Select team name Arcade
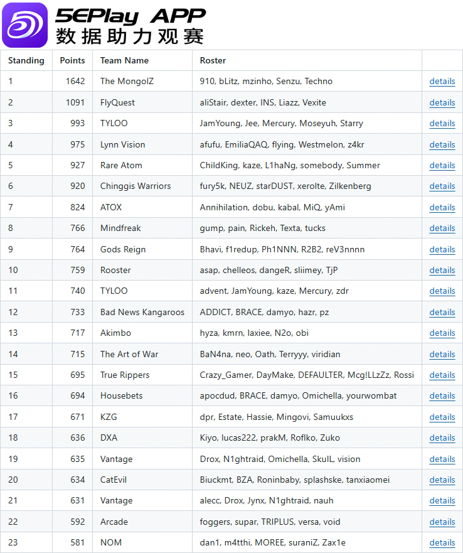This screenshot has height=553, width=463. (114, 521)
